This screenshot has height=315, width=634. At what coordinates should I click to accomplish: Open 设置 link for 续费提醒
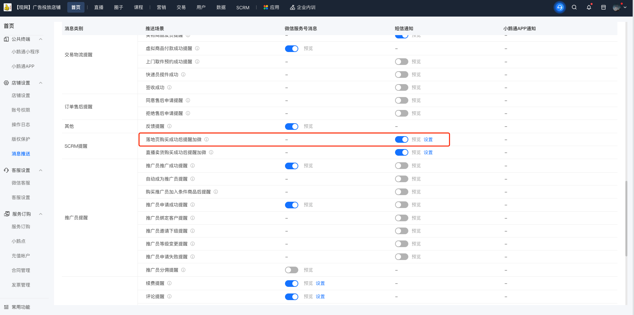tap(320, 283)
